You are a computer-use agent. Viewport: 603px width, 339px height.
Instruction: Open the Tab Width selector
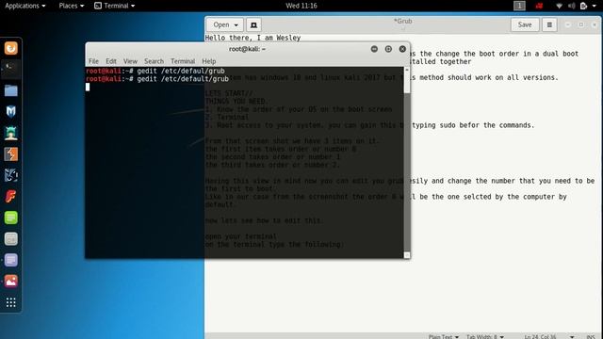pyautogui.click(x=485, y=336)
